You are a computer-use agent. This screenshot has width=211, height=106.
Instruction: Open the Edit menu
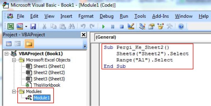[x=34, y=16]
